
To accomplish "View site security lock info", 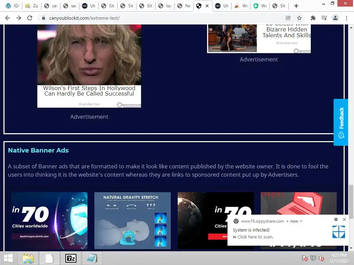I will click(44, 18).
